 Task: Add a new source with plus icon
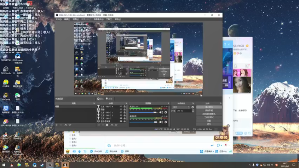99,125
